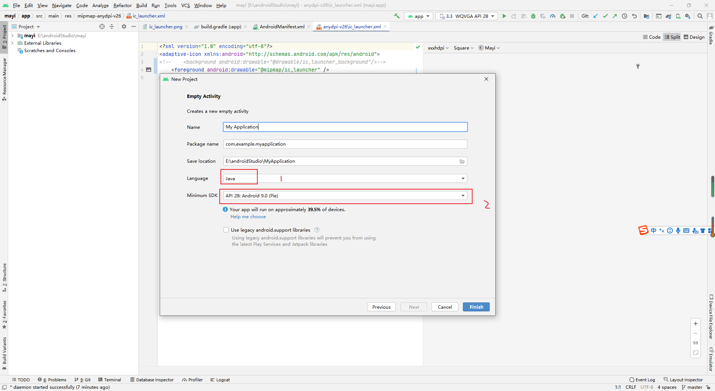
Task: Click the 1:1 actual size zoom control
Action: click(x=696, y=343)
